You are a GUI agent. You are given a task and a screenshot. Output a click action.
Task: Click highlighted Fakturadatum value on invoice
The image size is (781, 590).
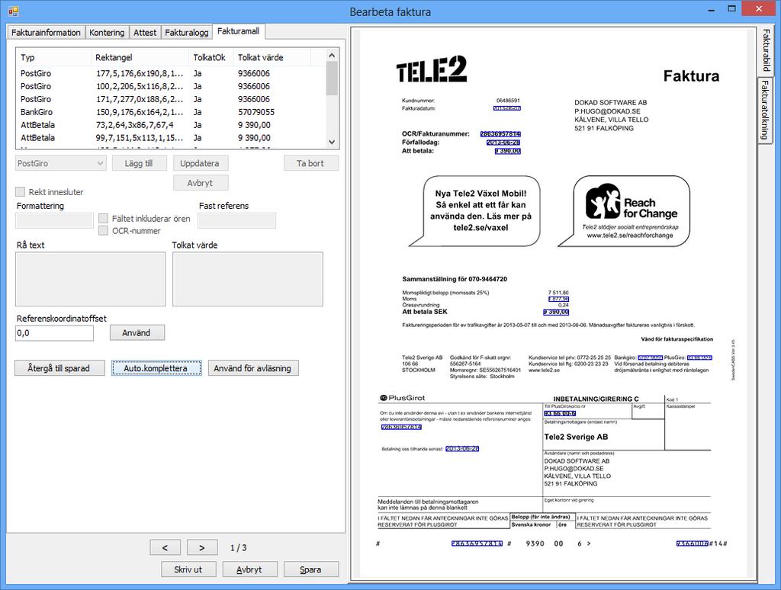507,108
